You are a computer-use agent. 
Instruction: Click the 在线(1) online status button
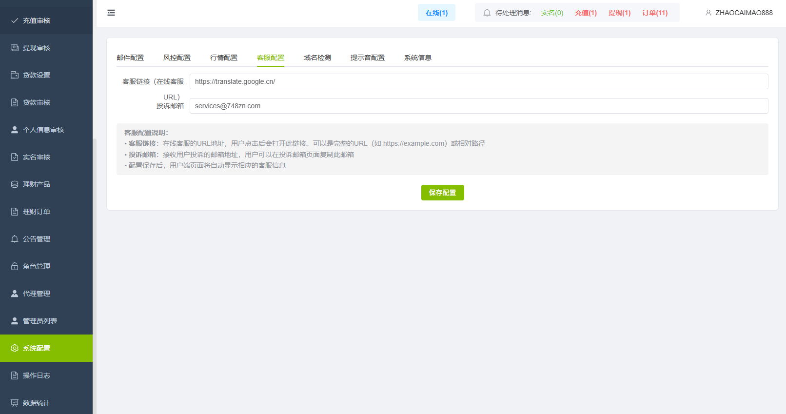coord(436,13)
